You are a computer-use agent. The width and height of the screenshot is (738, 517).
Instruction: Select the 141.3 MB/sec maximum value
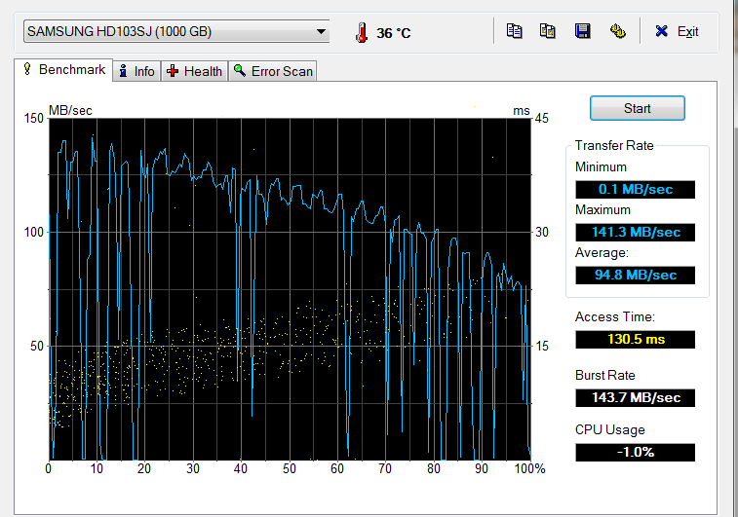[x=635, y=232]
